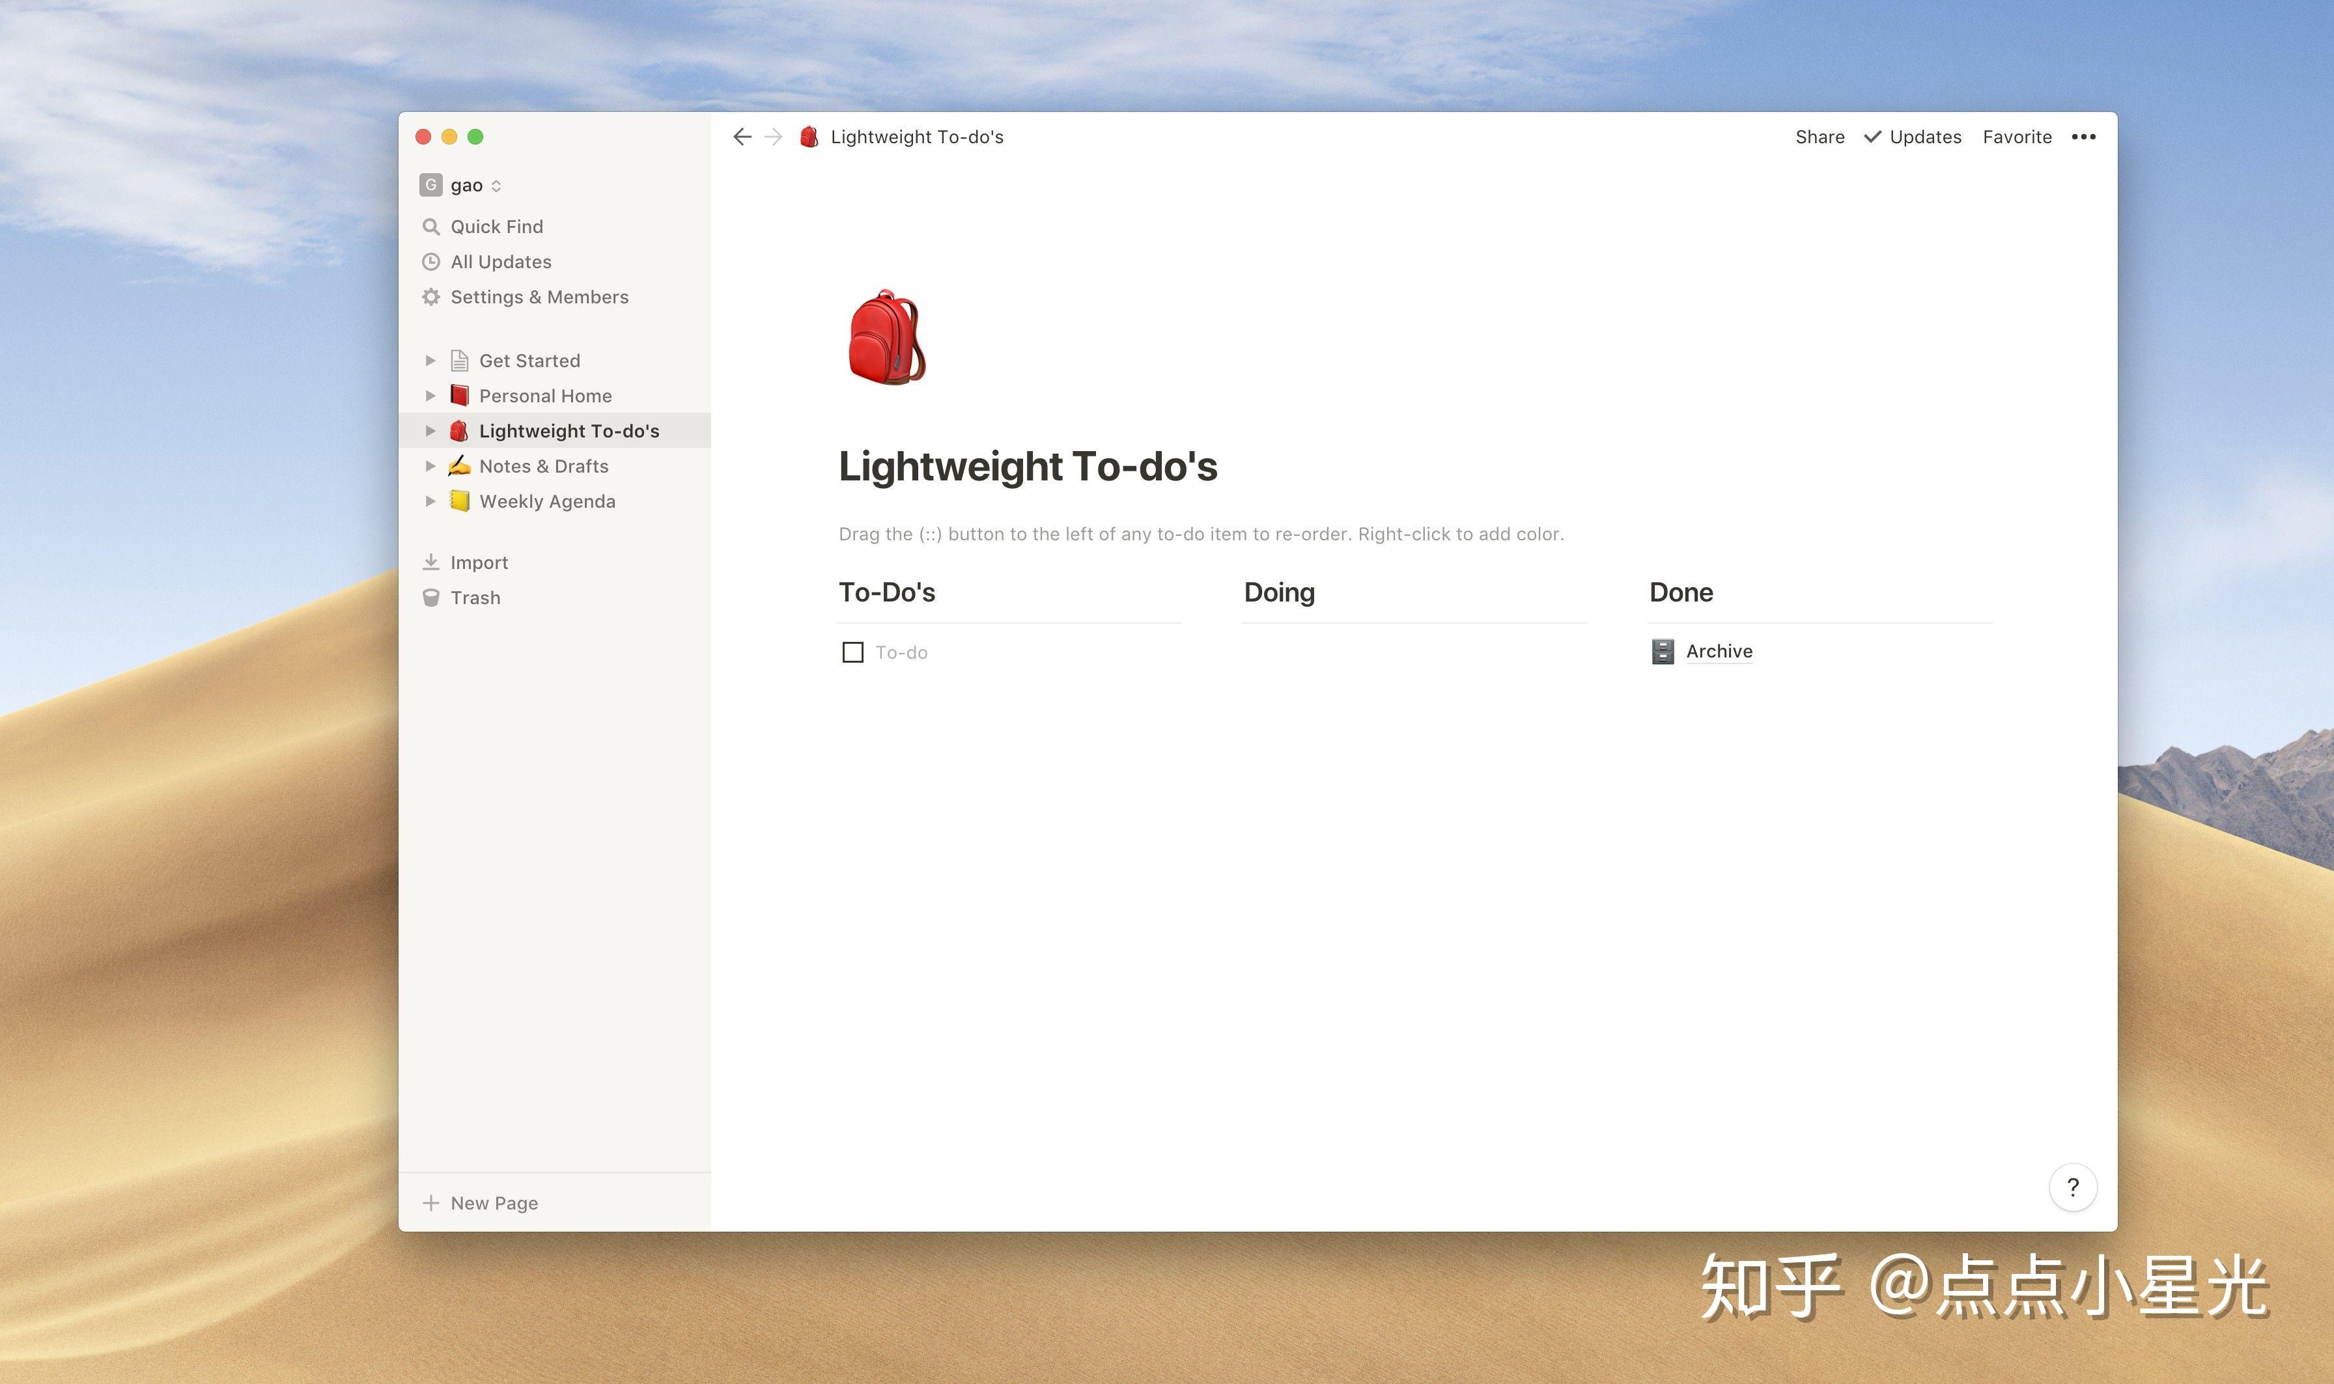Image resolution: width=2334 pixels, height=1384 pixels.
Task: Click the Weekly Agenda sticky note icon
Action: pyautogui.click(x=458, y=501)
